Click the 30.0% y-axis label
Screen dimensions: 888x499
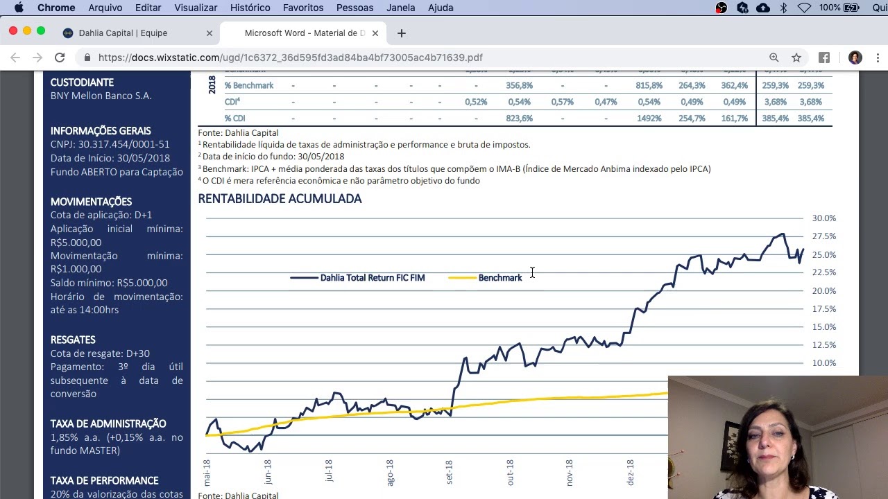point(824,218)
